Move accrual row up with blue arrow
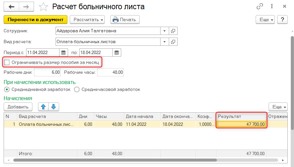 [43, 107]
